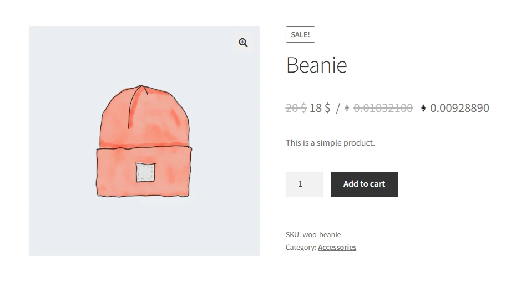Viewport: 516px width, 298px height.
Task: Open the product image zoom magnifier
Action: click(243, 43)
